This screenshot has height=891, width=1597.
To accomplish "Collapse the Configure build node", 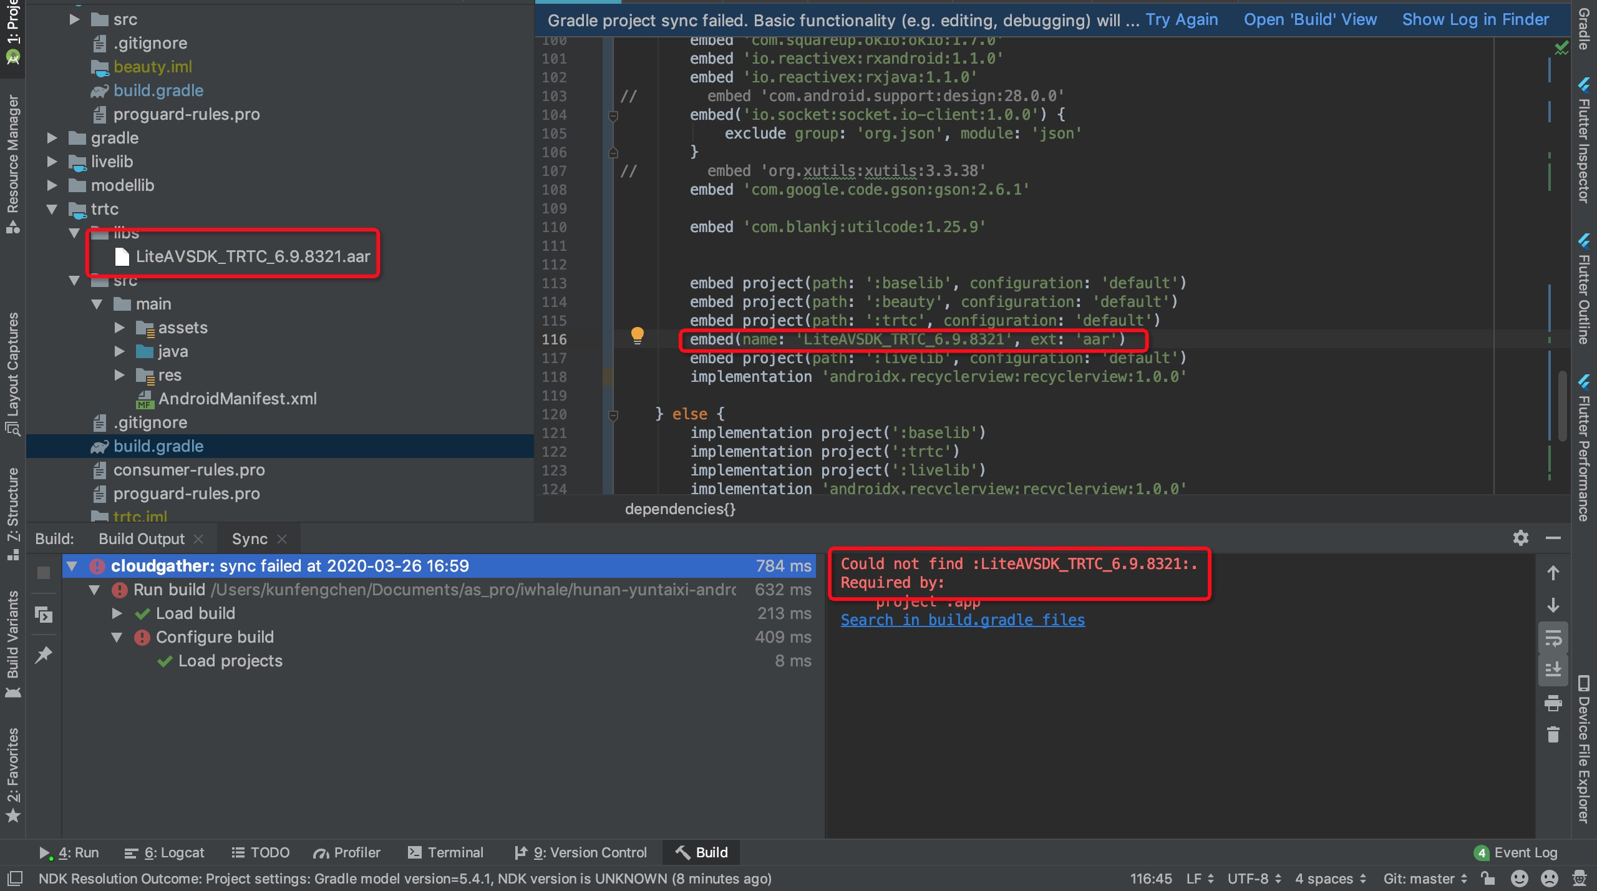I will [x=116, y=636].
